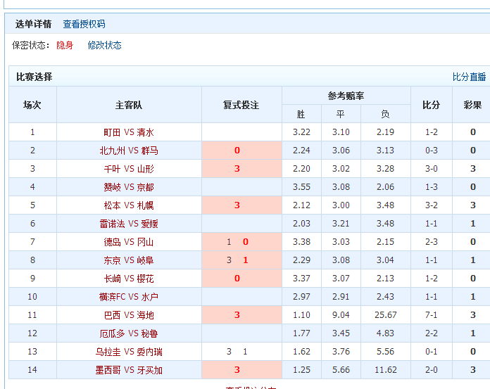This screenshot has width=490, height=389.
Task: Select the 山形 team link
Action: click(145, 169)
